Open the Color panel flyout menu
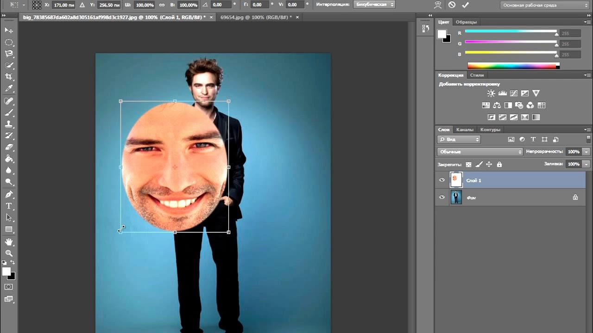 pos(587,22)
